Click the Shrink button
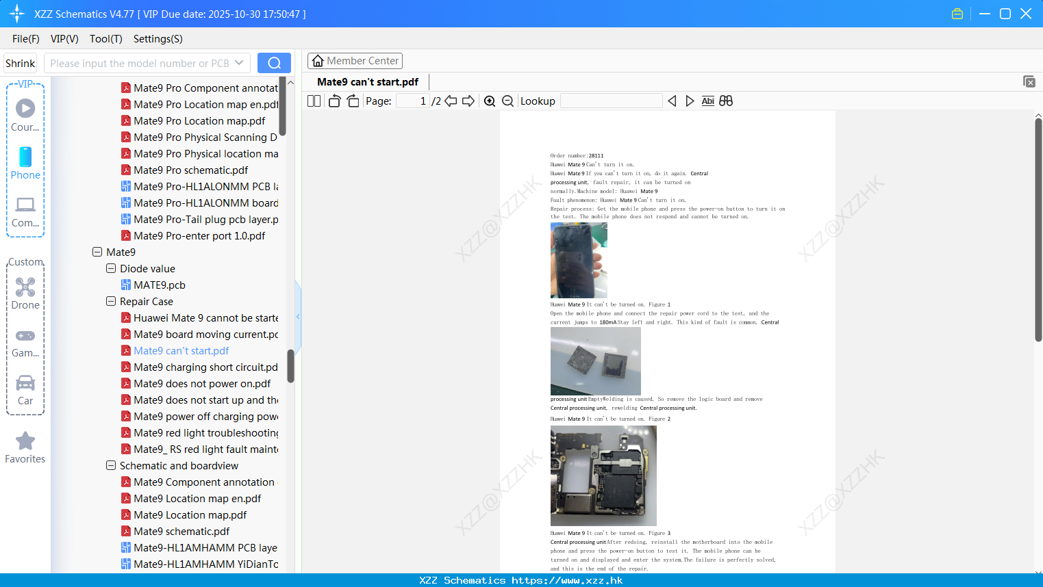The image size is (1043, 587). coord(20,63)
